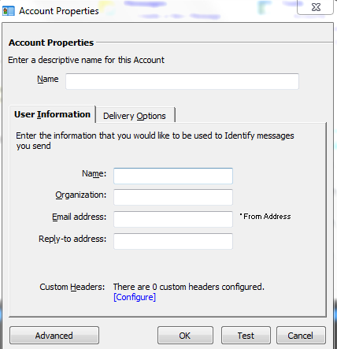Click the Email address input field
This screenshot has height=349, width=337.
click(173, 219)
